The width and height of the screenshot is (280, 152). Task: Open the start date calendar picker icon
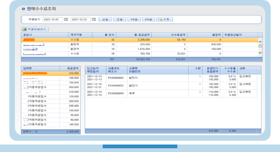66,19
